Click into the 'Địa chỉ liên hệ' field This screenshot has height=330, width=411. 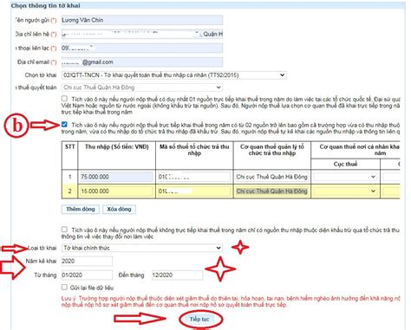[x=142, y=34]
